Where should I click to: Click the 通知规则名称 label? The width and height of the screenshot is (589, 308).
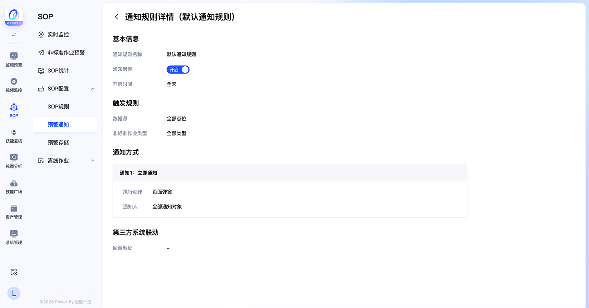tap(127, 54)
